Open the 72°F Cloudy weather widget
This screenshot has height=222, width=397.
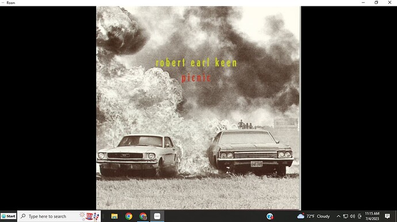[x=314, y=216]
